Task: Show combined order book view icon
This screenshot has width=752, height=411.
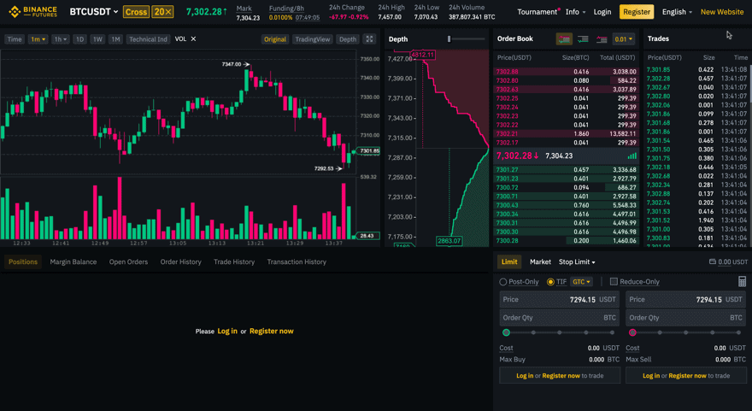Action: point(564,39)
